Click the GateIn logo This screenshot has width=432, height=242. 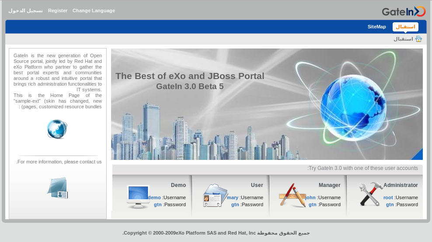[404, 11]
